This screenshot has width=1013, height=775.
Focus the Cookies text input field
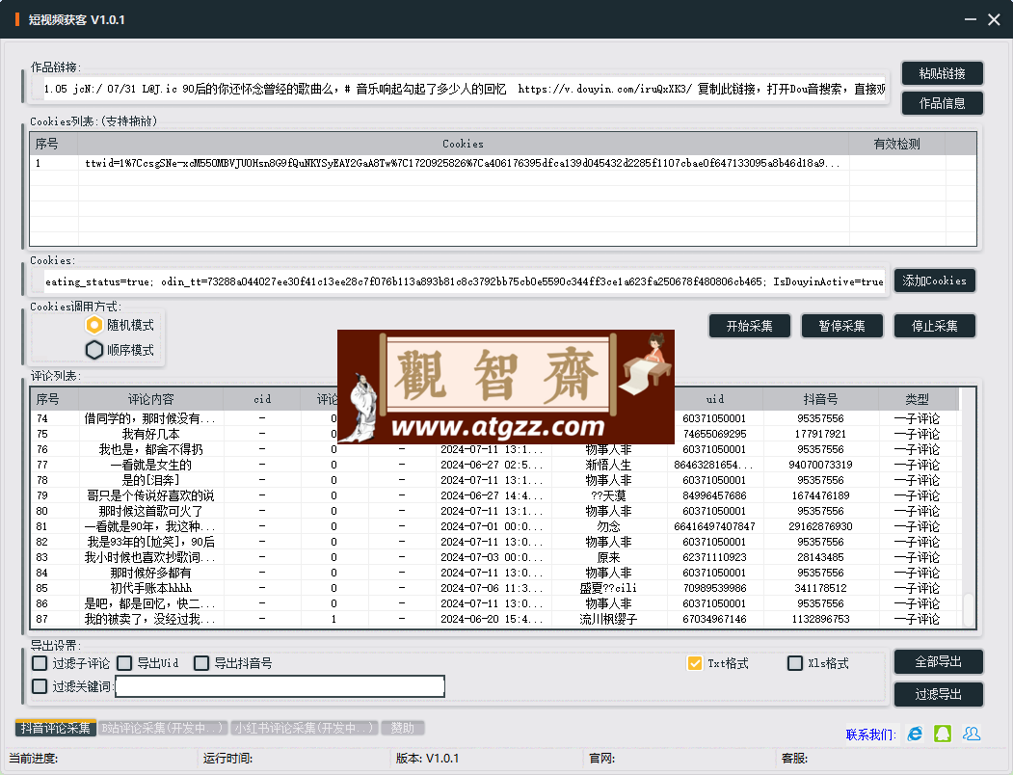coord(464,281)
